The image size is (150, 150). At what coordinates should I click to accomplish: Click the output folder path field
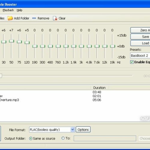coord(105,138)
